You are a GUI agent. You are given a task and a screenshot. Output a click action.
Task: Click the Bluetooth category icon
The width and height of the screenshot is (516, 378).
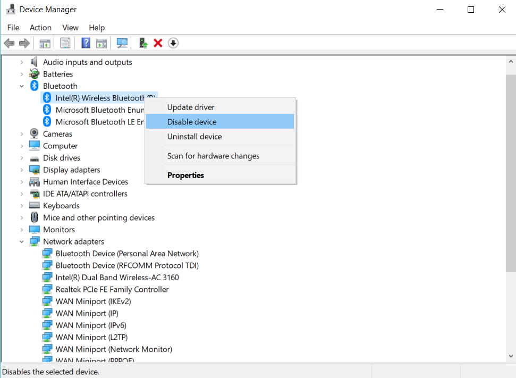pyautogui.click(x=34, y=86)
